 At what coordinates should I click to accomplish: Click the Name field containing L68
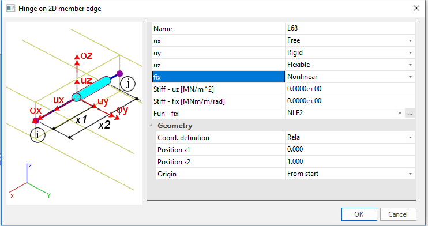[350, 28]
